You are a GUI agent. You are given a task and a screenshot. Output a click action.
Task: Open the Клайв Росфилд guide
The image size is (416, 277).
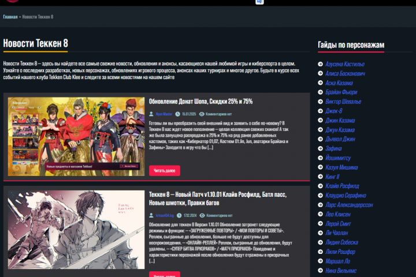tap(342, 186)
